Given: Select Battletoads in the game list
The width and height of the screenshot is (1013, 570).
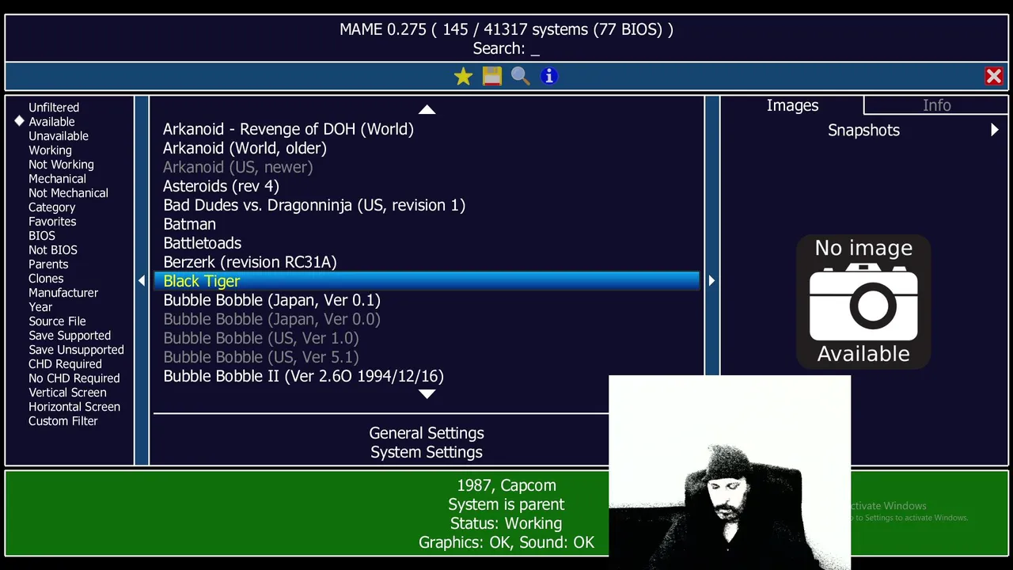Looking at the screenshot, I should pyautogui.click(x=427, y=243).
